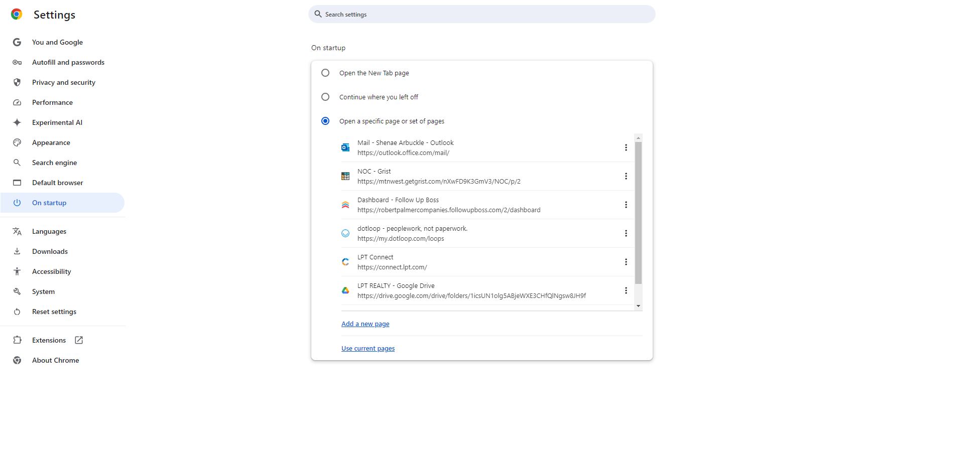Open options menu for LPT Connect entry
This screenshot has width=964, height=457.
(x=626, y=262)
